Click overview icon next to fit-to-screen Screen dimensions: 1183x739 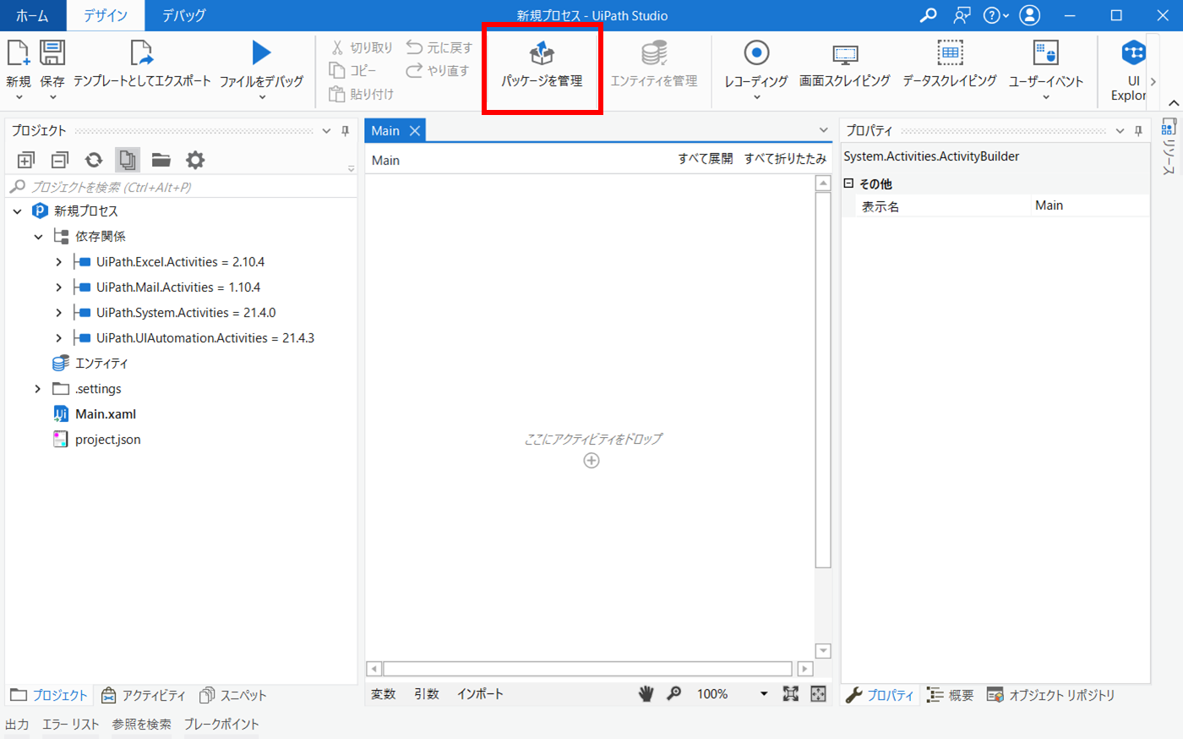tap(818, 693)
